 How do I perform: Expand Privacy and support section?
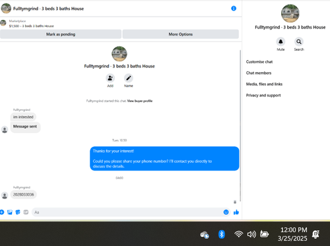(263, 95)
